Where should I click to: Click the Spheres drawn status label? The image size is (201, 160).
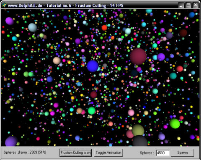click(x=25, y=152)
